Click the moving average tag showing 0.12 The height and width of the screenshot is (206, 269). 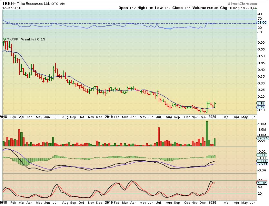[261, 107]
